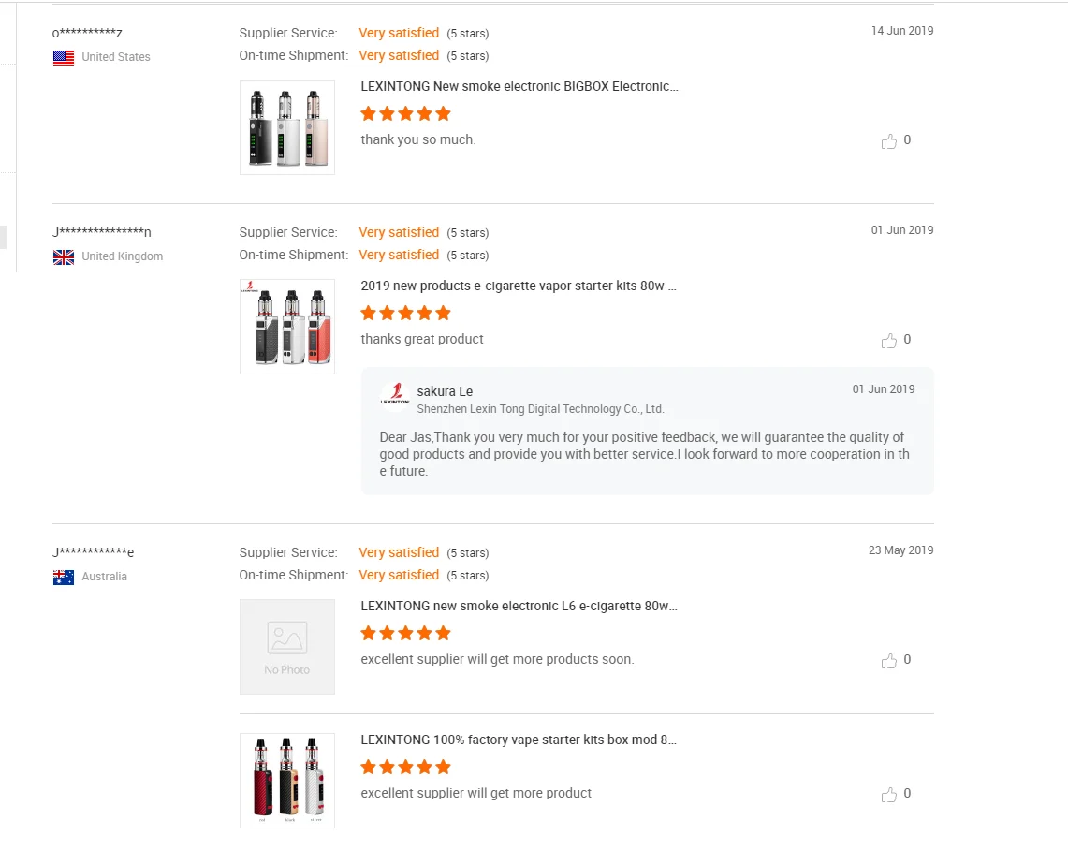
Task: Click the sakura Le supplier logo avatar
Action: click(x=395, y=396)
